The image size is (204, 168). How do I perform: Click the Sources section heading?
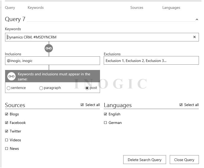point(15,105)
